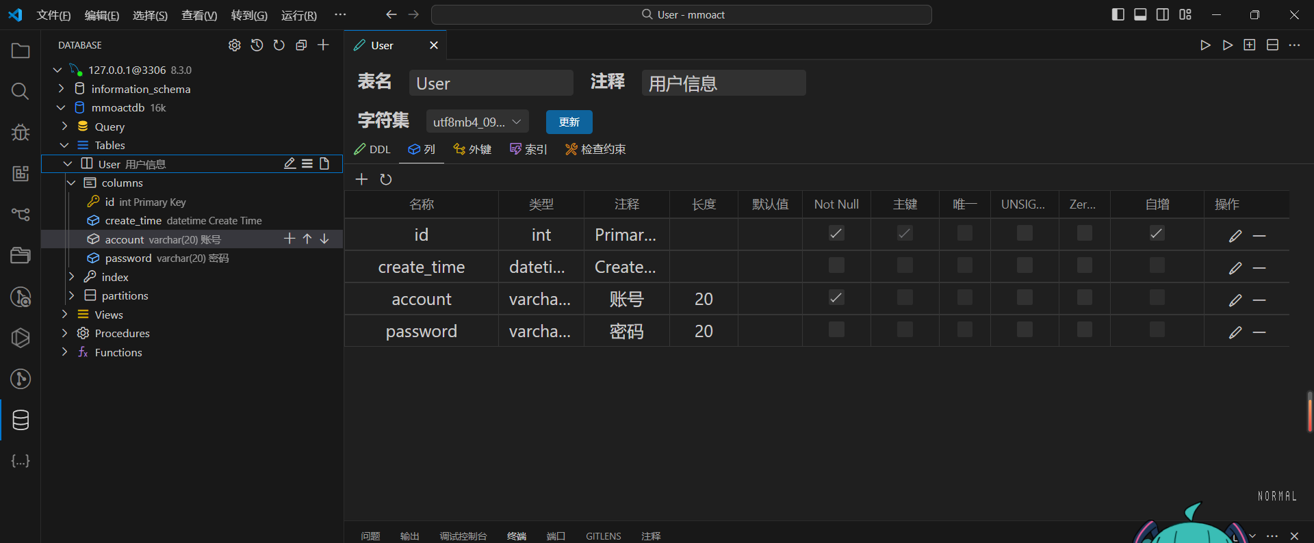
Task: Enable unique checkbox for account row
Action: pos(964,297)
